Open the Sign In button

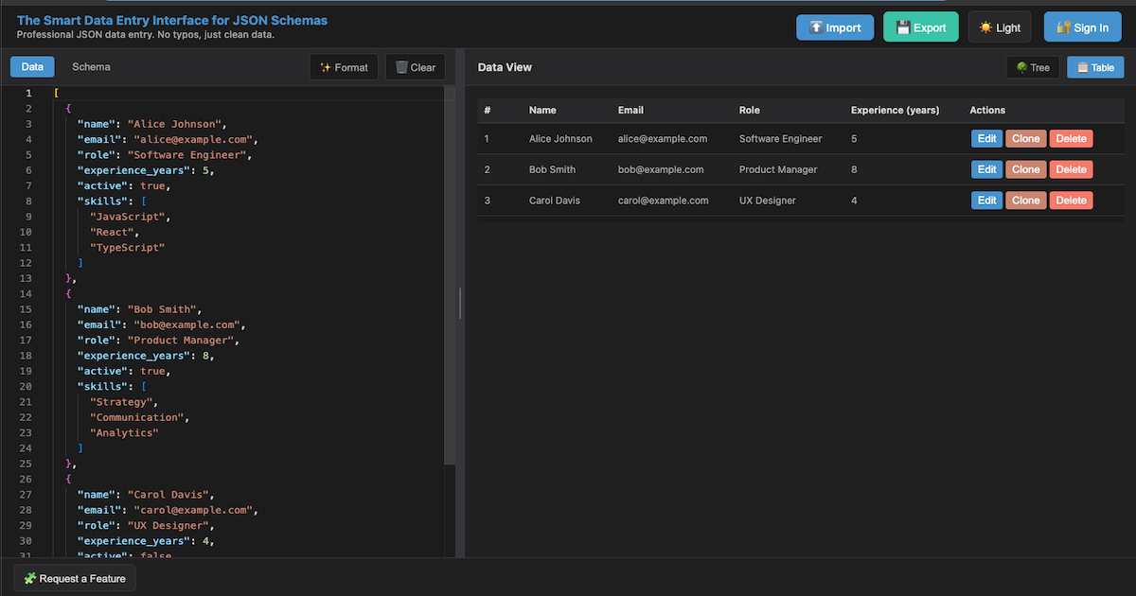tap(1083, 27)
